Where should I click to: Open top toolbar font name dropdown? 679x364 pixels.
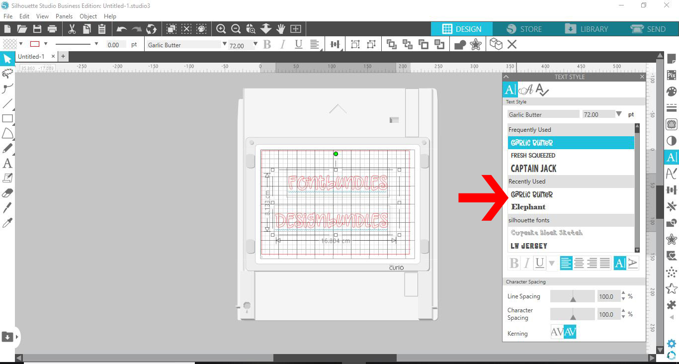click(225, 44)
